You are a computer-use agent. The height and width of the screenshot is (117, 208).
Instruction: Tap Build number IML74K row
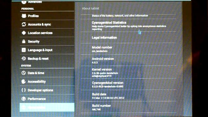(x=128, y=107)
